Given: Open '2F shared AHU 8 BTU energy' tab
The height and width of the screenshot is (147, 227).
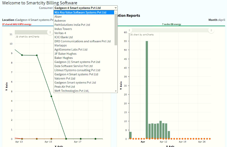Looking at the screenshot, I should [x=17, y=24].
